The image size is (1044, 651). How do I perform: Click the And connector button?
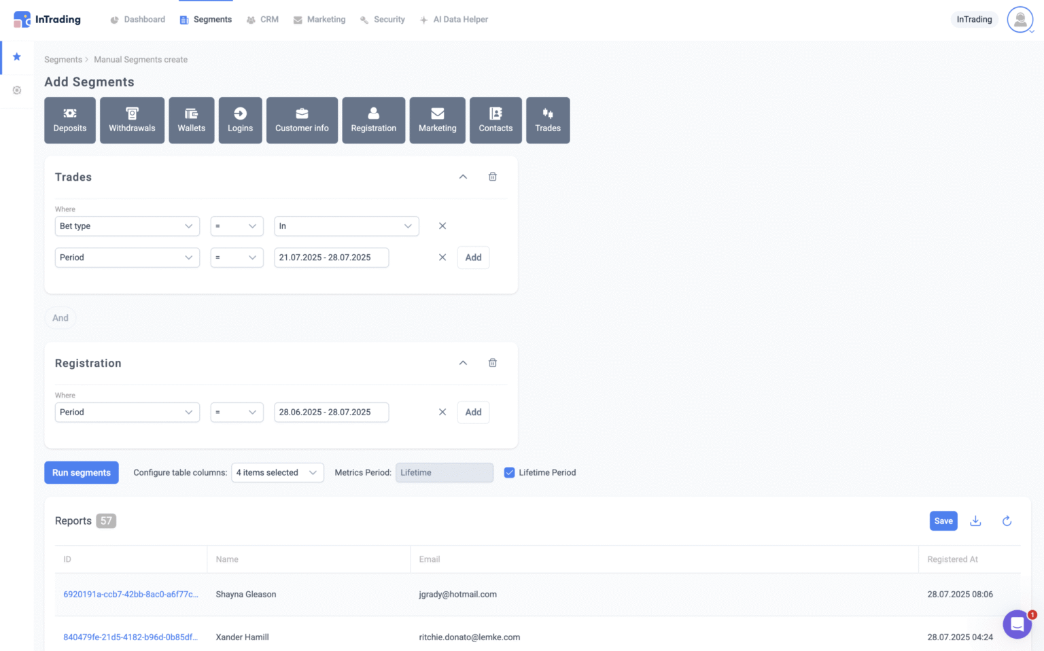tap(60, 318)
